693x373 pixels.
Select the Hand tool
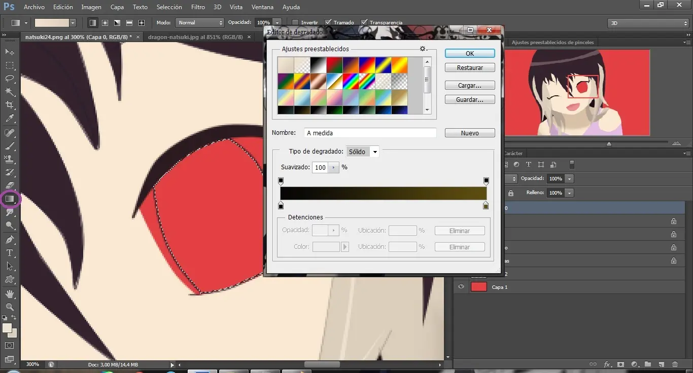(10, 294)
